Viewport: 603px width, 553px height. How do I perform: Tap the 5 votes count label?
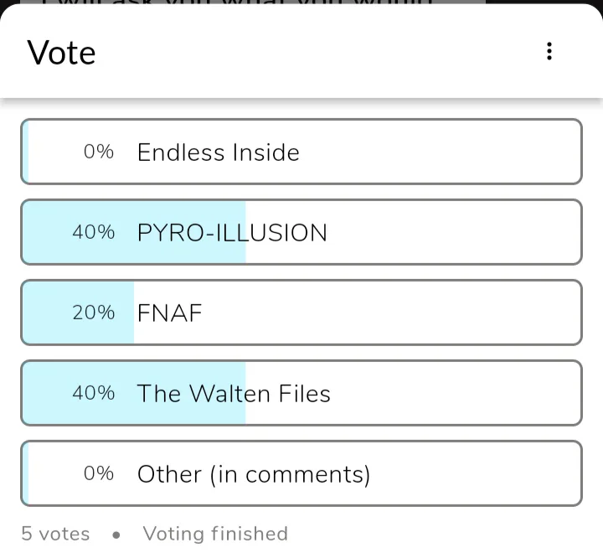tap(55, 534)
